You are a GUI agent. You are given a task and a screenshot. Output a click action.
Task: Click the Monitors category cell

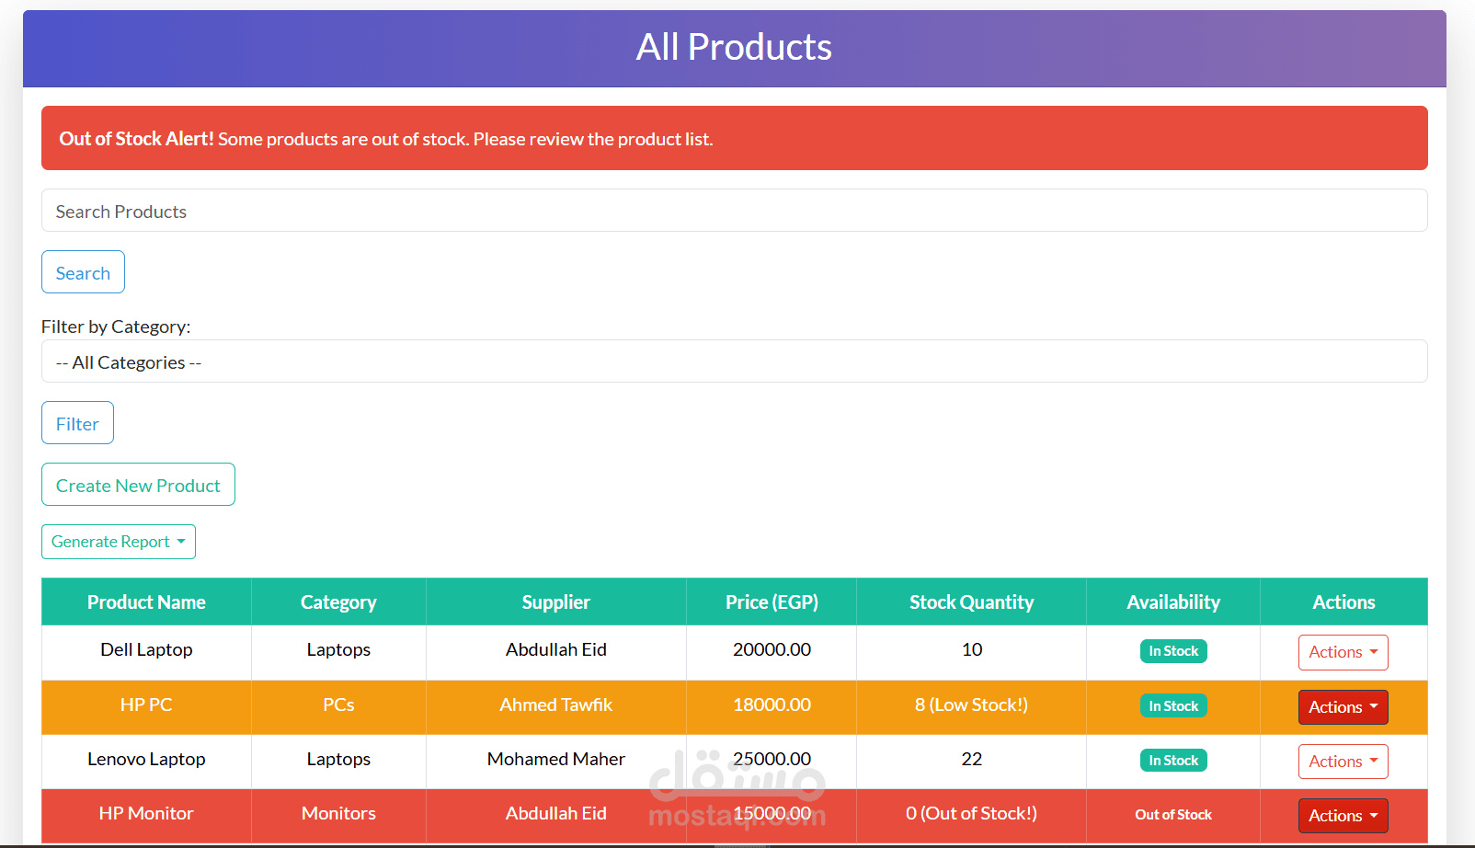(x=338, y=814)
